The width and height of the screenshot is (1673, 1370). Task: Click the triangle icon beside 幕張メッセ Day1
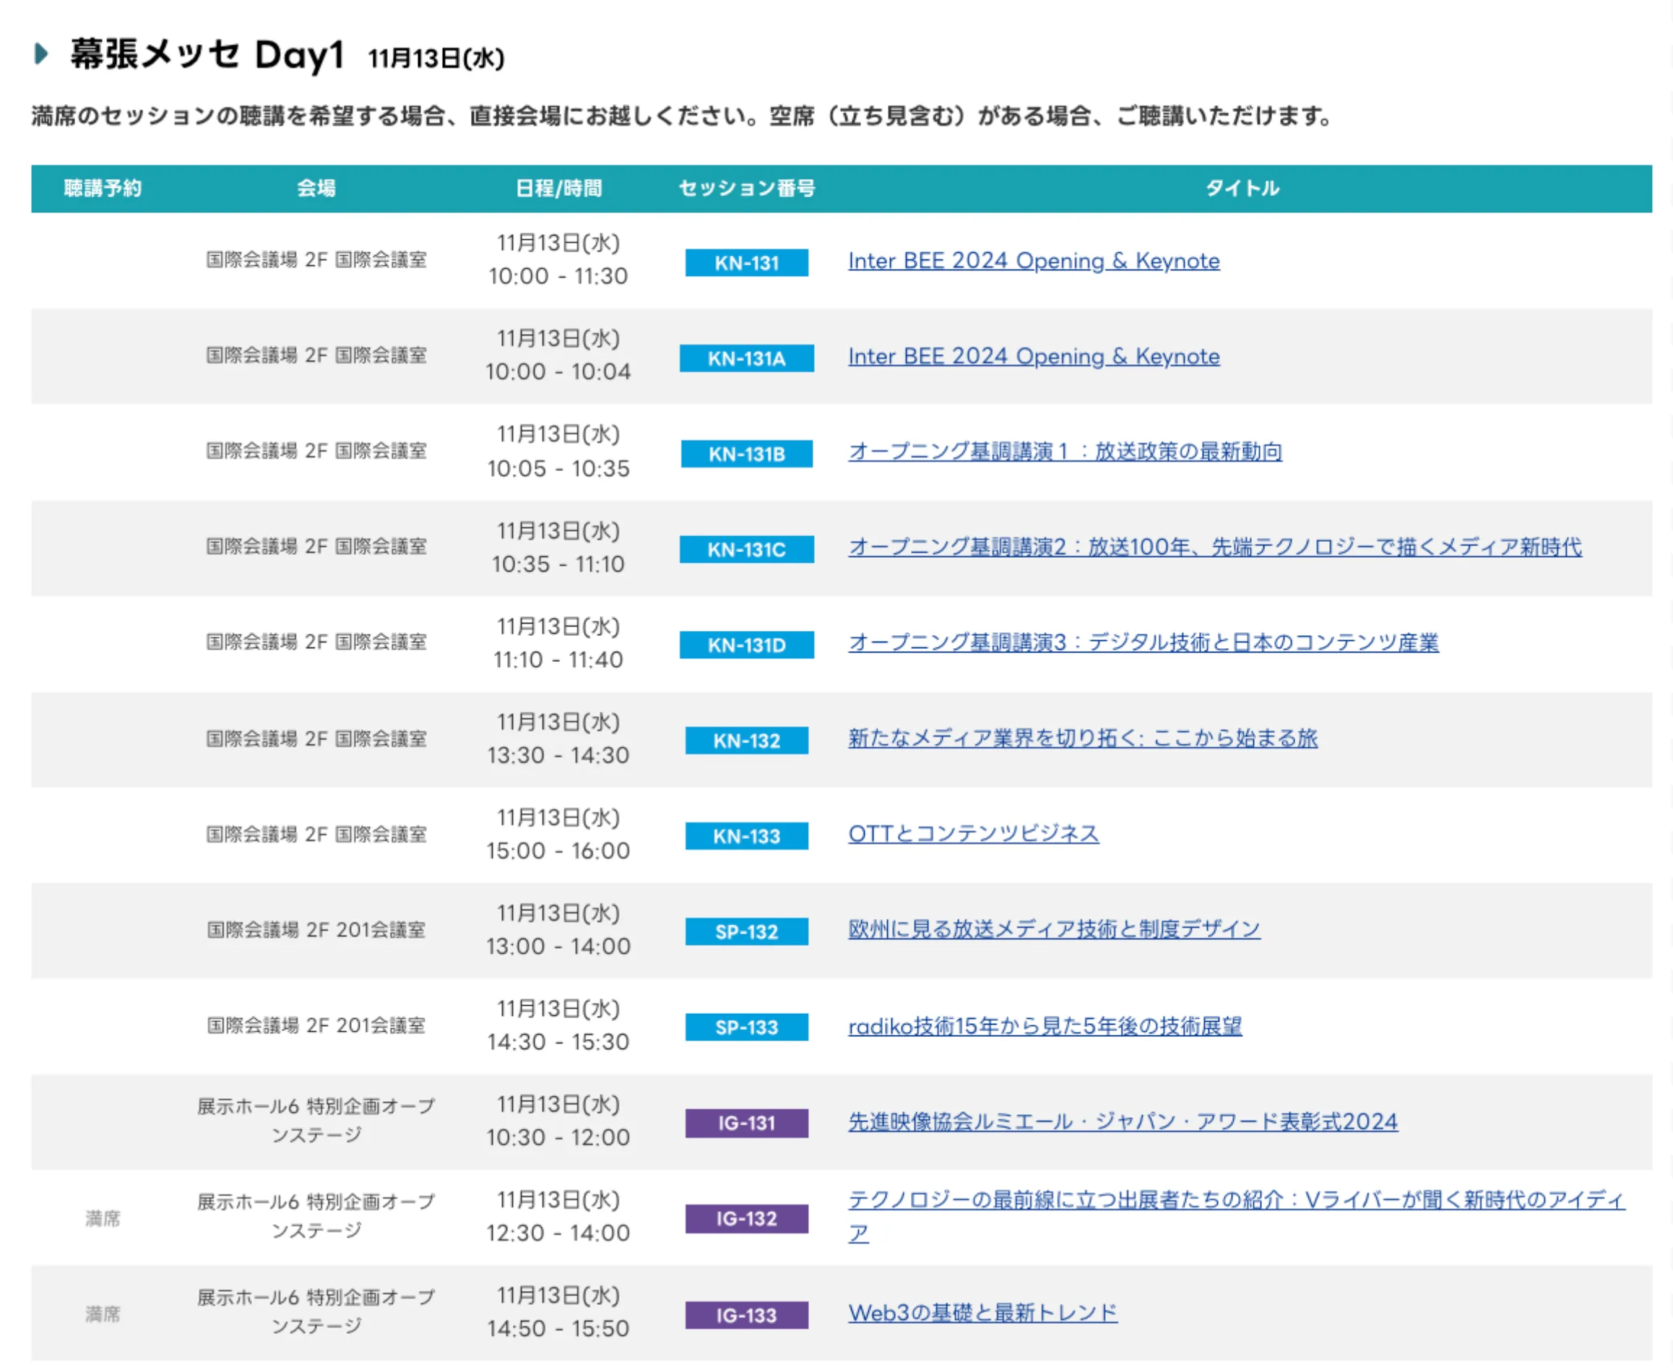(41, 53)
